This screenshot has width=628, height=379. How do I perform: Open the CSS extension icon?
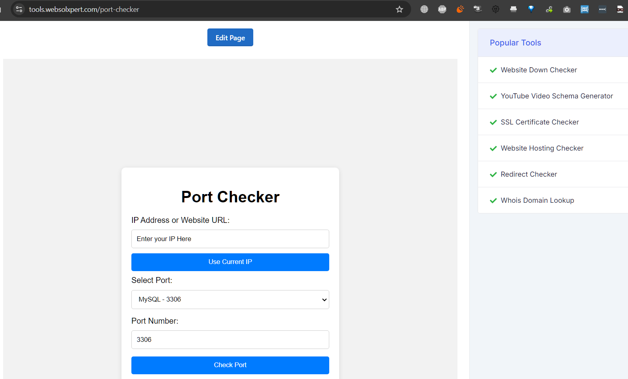point(584,9)
